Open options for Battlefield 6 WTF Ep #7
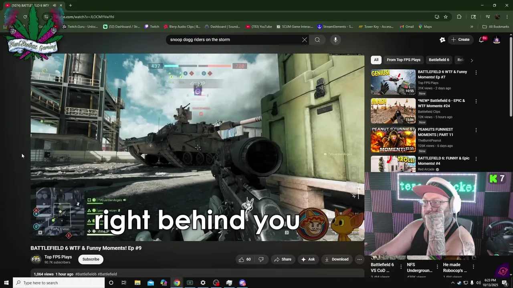Viewport: 513px width, 288px height. tap(476, 72)
